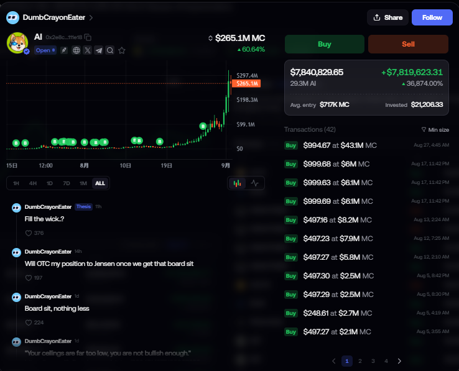This screenshot has width=459, height=371.
Task: Open the AI token Shiba avatar
Action: click(x=17, y=43)
